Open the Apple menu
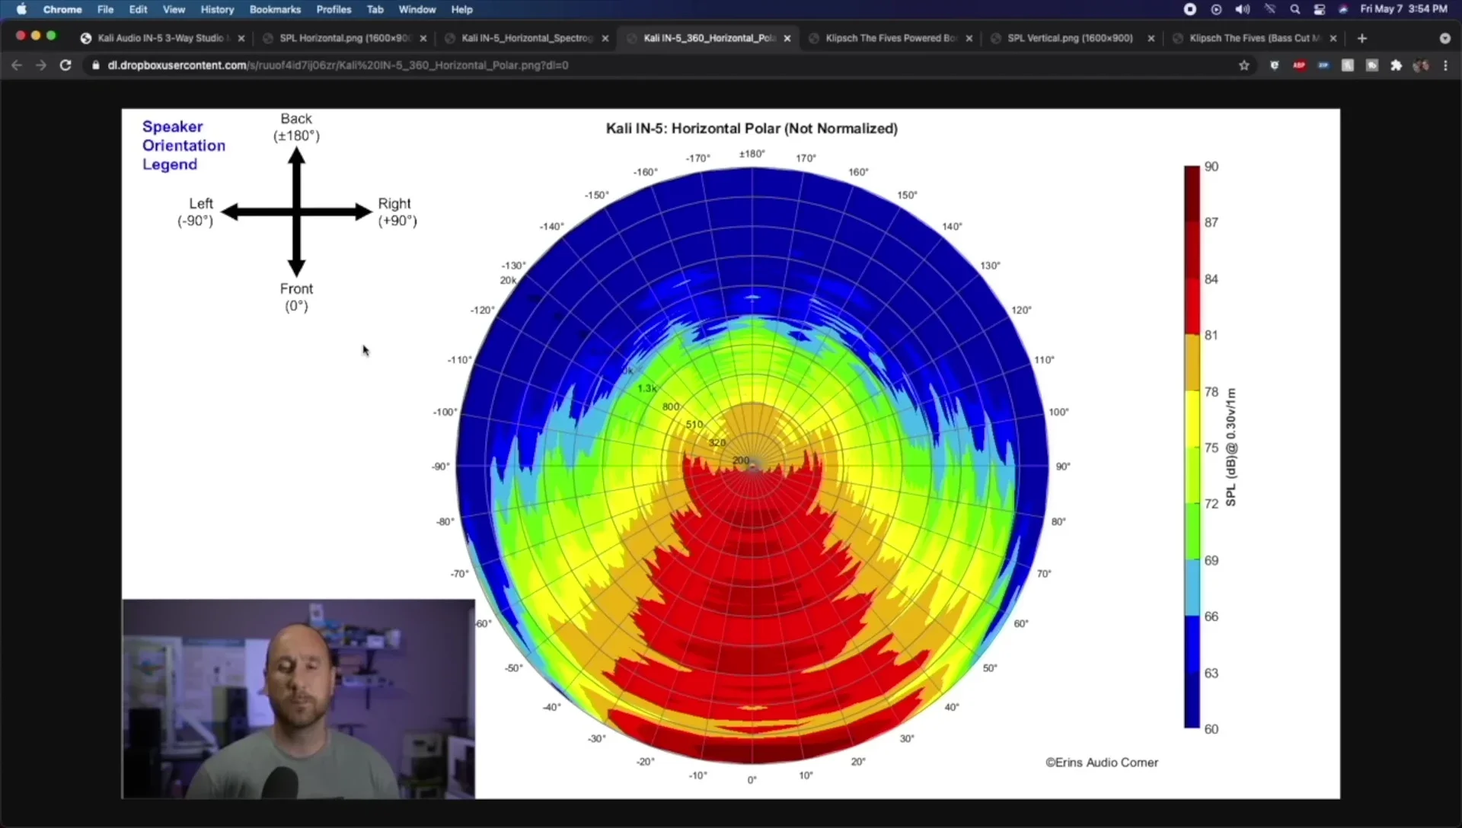 click(x=21, y=9)
